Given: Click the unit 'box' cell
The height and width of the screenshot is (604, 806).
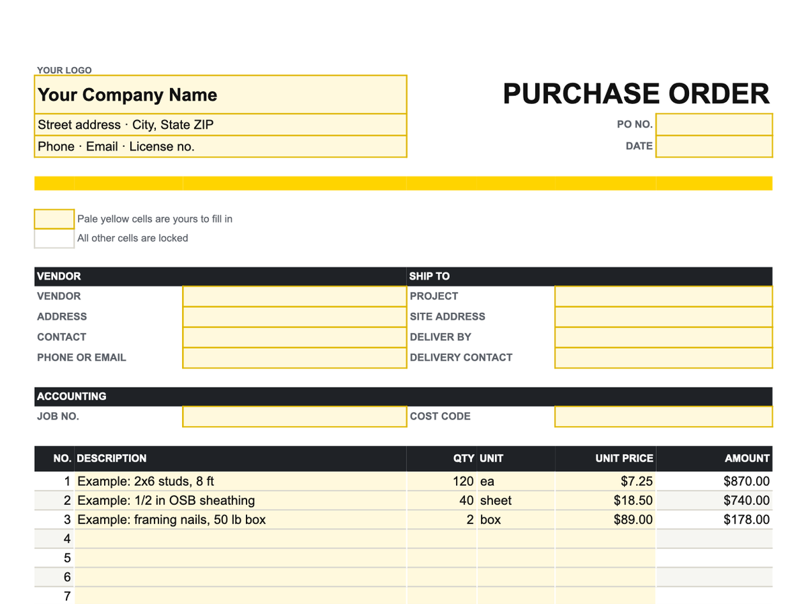Looking at the screenshot, I should (516, 519).
